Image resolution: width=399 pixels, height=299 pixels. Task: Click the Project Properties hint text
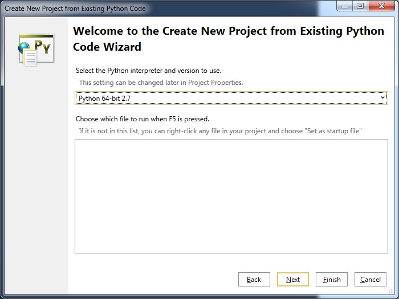point(161,83)
